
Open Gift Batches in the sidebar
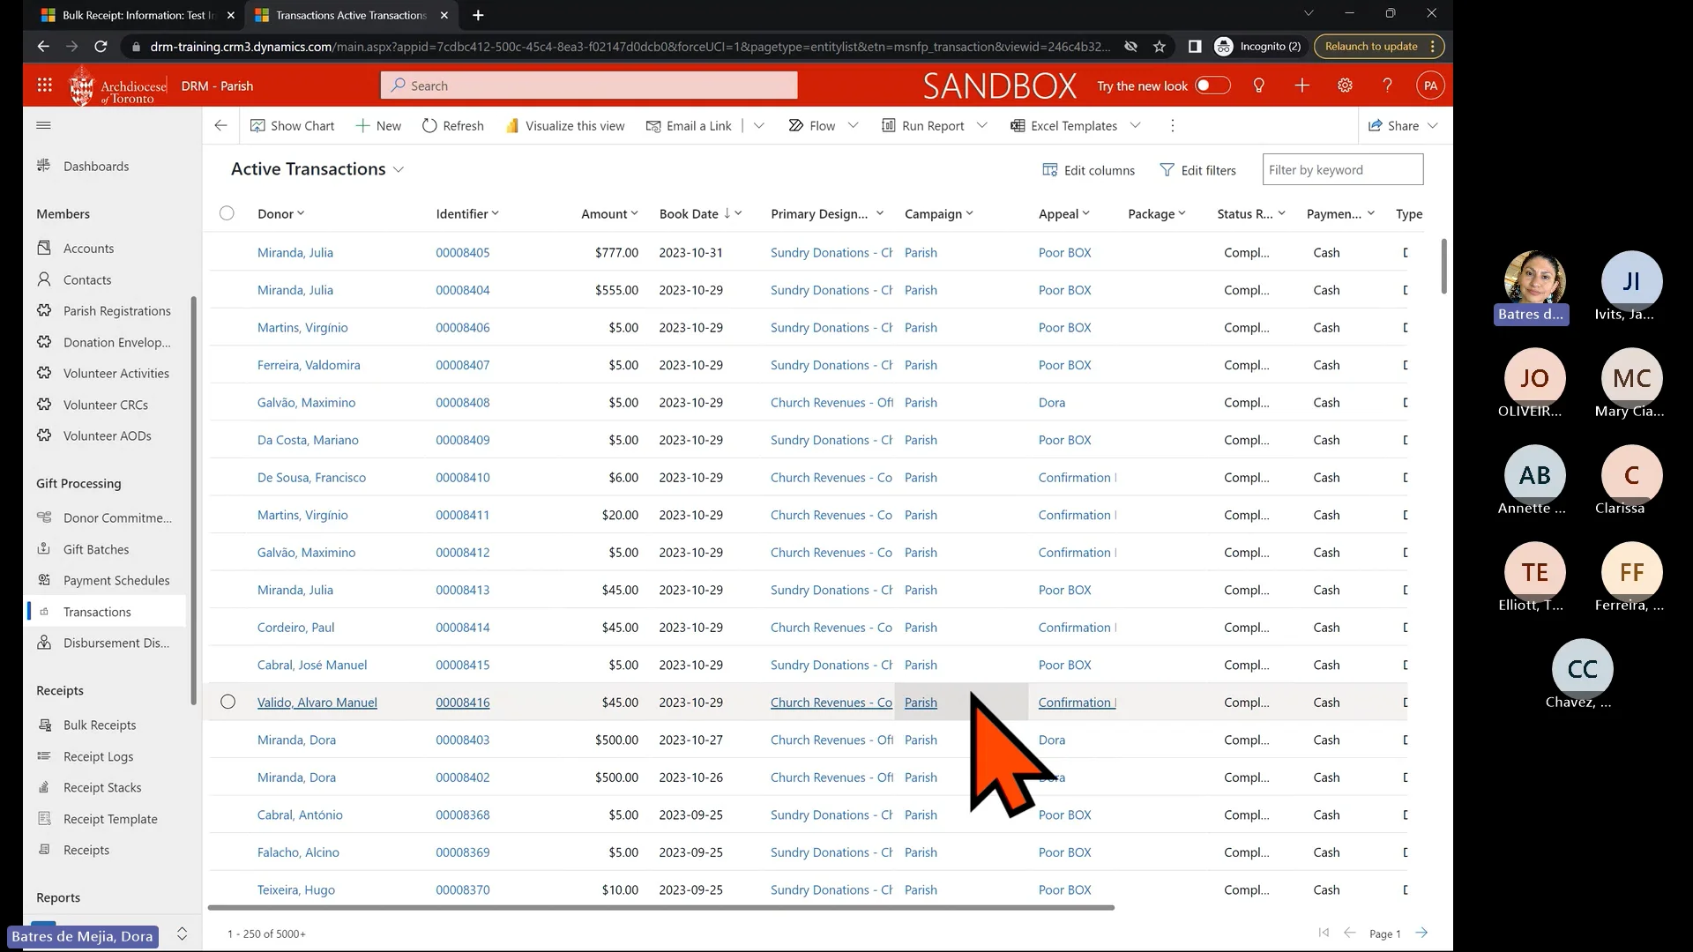click(x=96, y=549)
